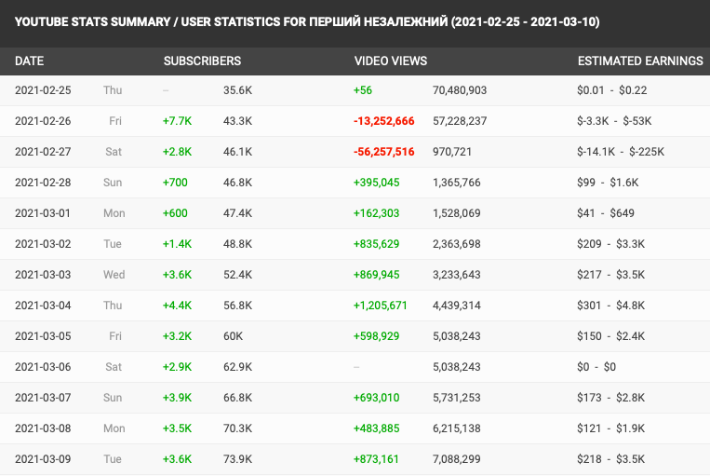710x476 pixels.
Task: Click the ESTIMATED EARNINGS column header
Action: pyautogui.click(x=640, y=61)
